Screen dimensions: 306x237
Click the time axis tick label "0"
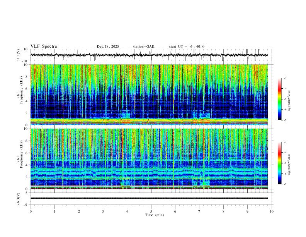(x=31, y=211)
